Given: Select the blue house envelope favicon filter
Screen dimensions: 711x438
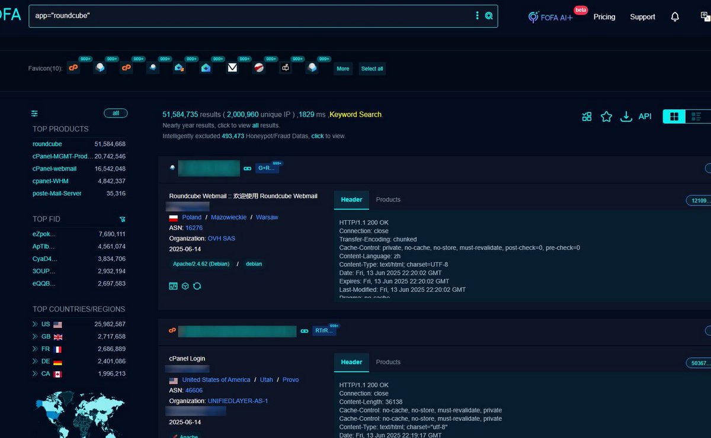Looking at the screenshot, I should point(206,68).
